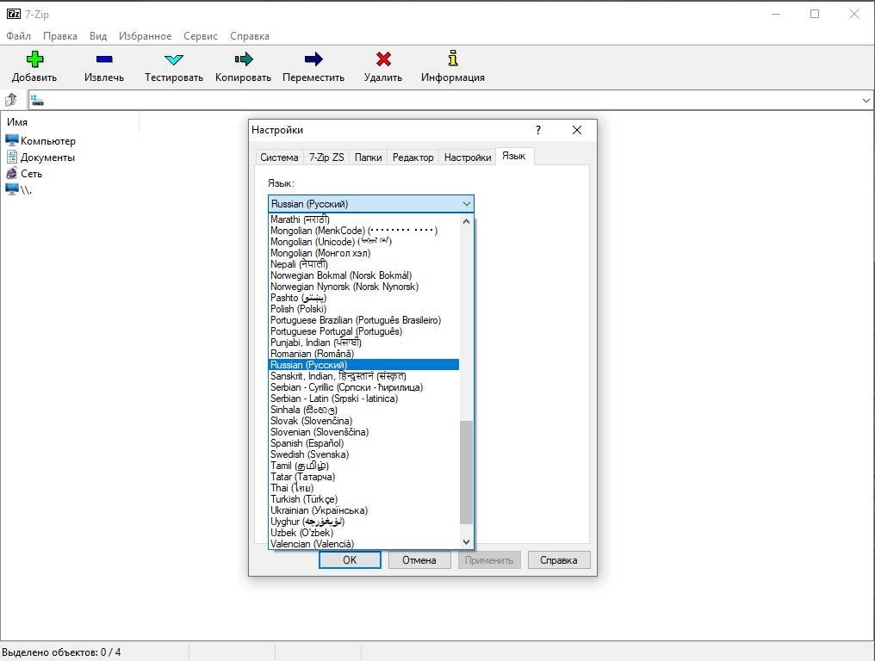This screenshot has height=661, width=875.
Task: Click the Отмена button
Action: point(419,560)
